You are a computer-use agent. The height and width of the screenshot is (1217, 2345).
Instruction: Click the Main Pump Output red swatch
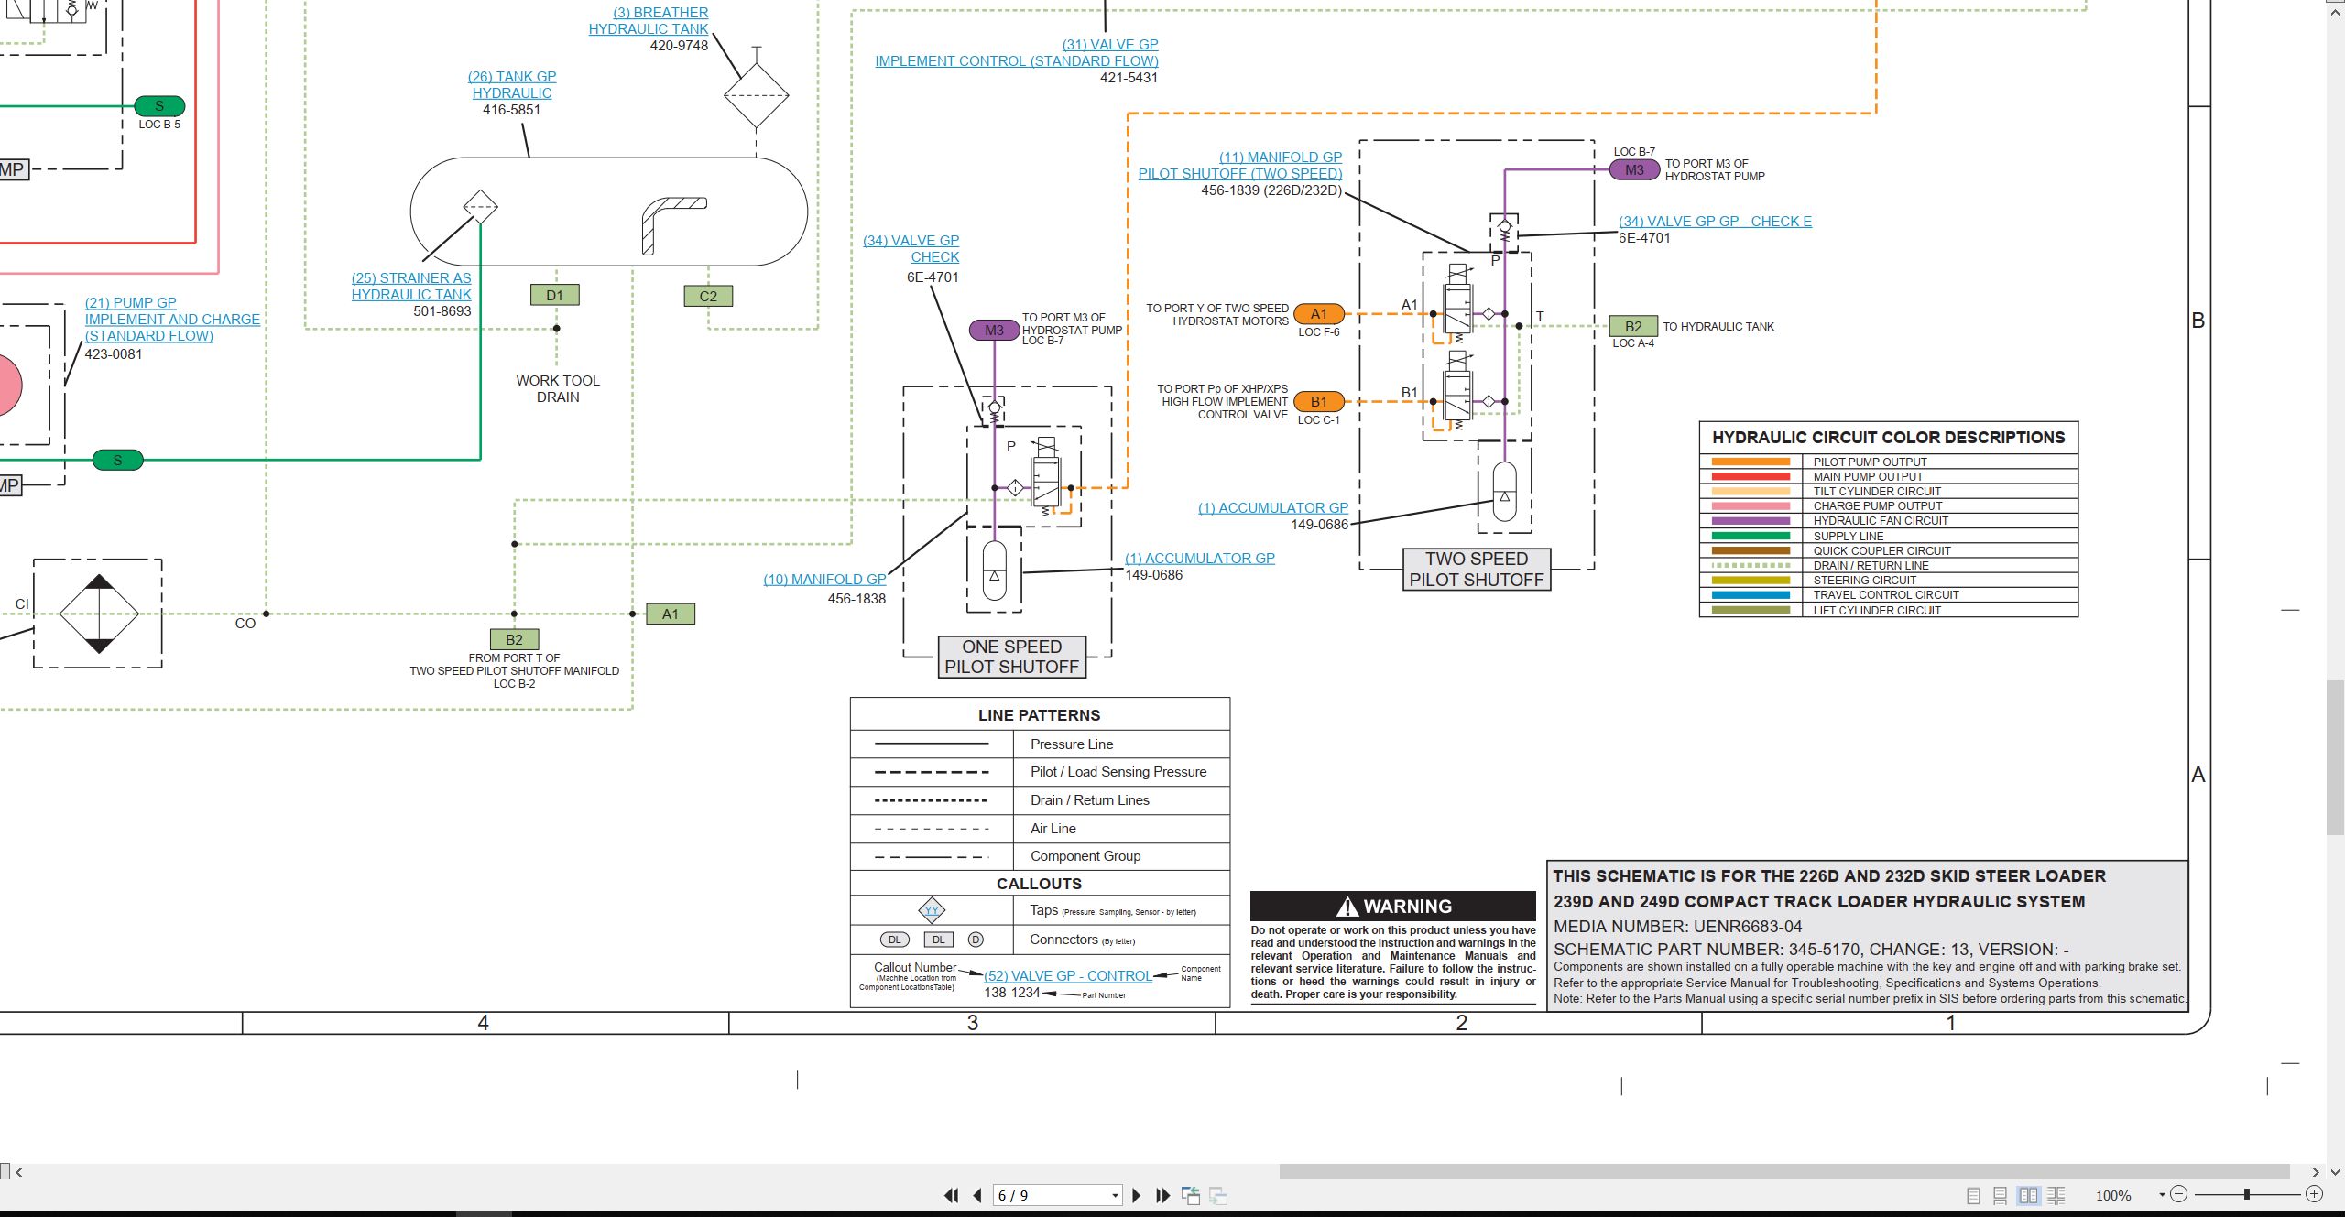[1751, 477]
